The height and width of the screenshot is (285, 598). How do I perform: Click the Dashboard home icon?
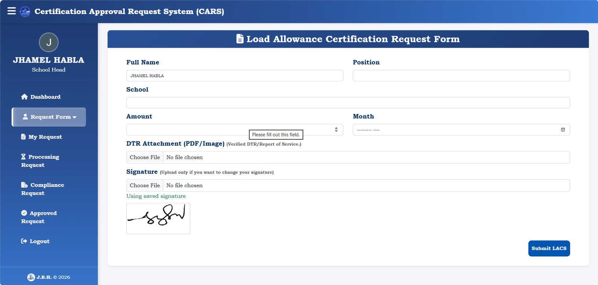coord(24,97)
